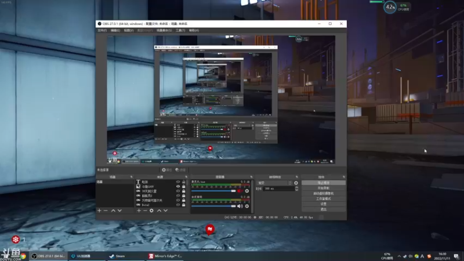This screenshot has width=464, height=261.
Task: Select the scene entry in scenes list
Action: [x=115, y=182]
